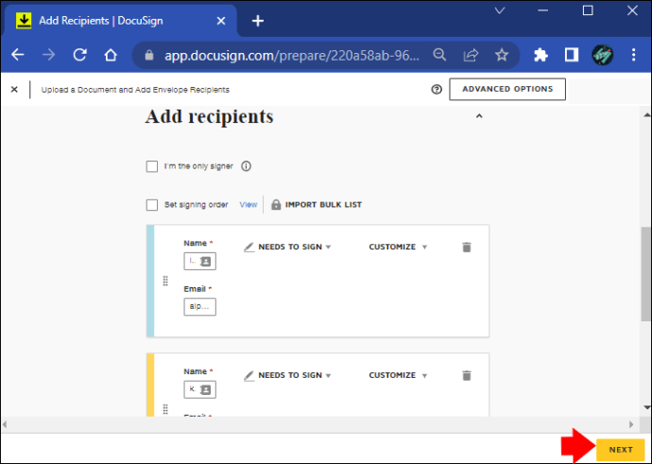Viewport: 652px width, 464px height.
Task: Click the lock icon beside Import Bulk List
Action: pos(276,204)
